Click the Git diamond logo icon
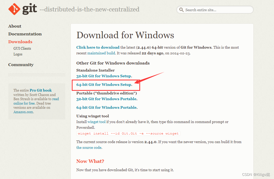The image size is (274, 179). click(14, 9)
